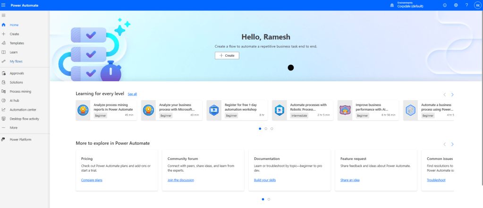Viewport: 483px width, 208px height.
Task: Click the Create button in banner
Action: click(227, 55)
